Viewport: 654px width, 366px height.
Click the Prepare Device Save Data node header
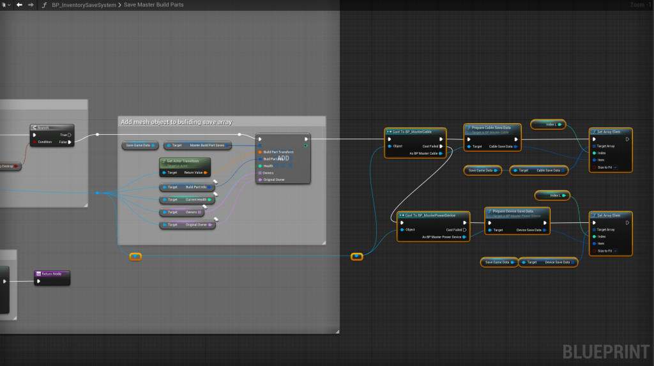pos(513,212)
